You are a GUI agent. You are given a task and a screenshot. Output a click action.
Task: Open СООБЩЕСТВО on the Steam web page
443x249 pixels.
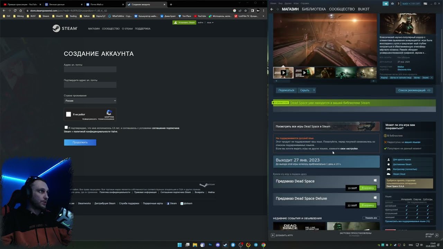coord(111,29)
